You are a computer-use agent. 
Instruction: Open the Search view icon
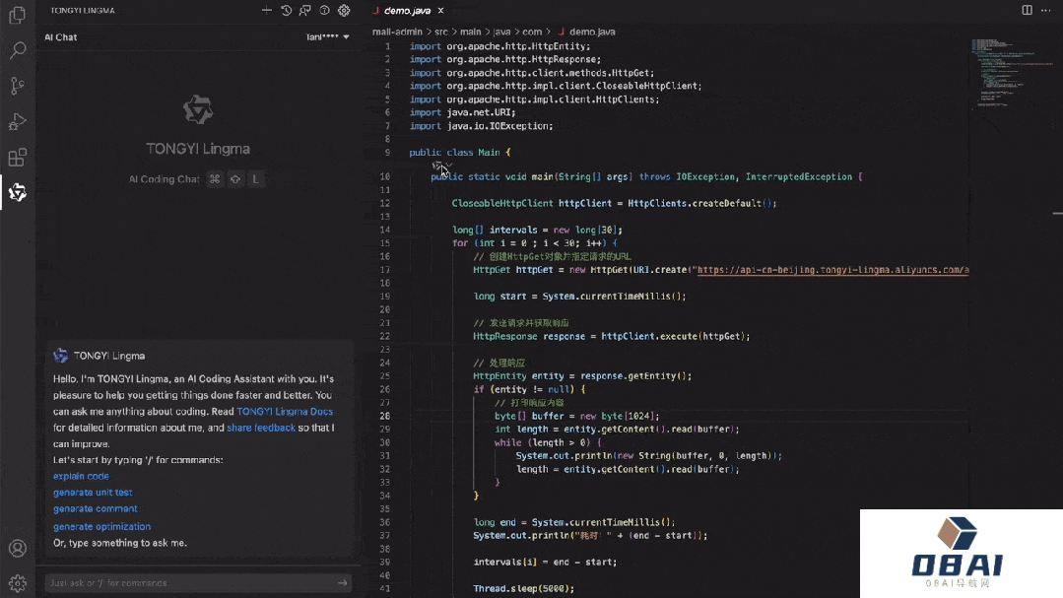17,50
